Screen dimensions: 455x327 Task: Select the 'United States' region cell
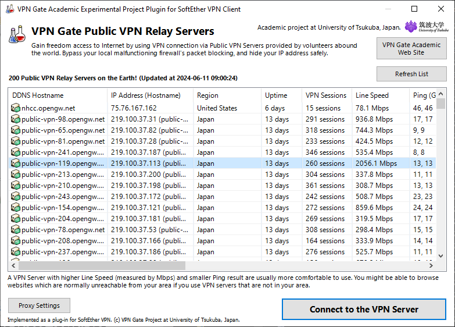tap(217, 108)
